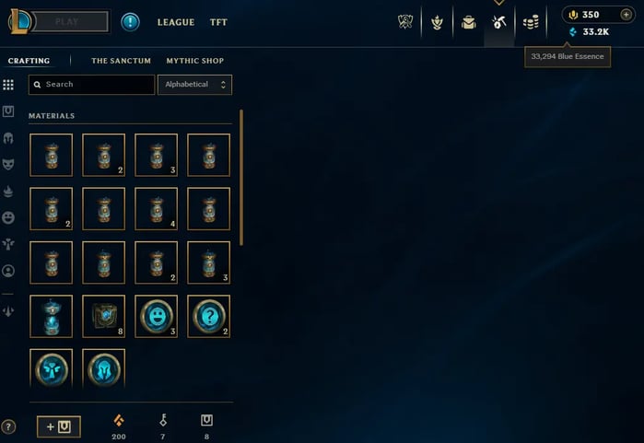Select the champions helmet filter in sidebar
Image resolution: width=644 pixels, height=443 pixels.
(8, 138)
